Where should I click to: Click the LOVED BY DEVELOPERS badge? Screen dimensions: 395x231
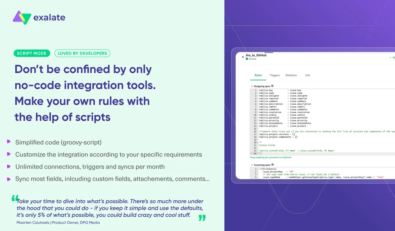[82, 53]
